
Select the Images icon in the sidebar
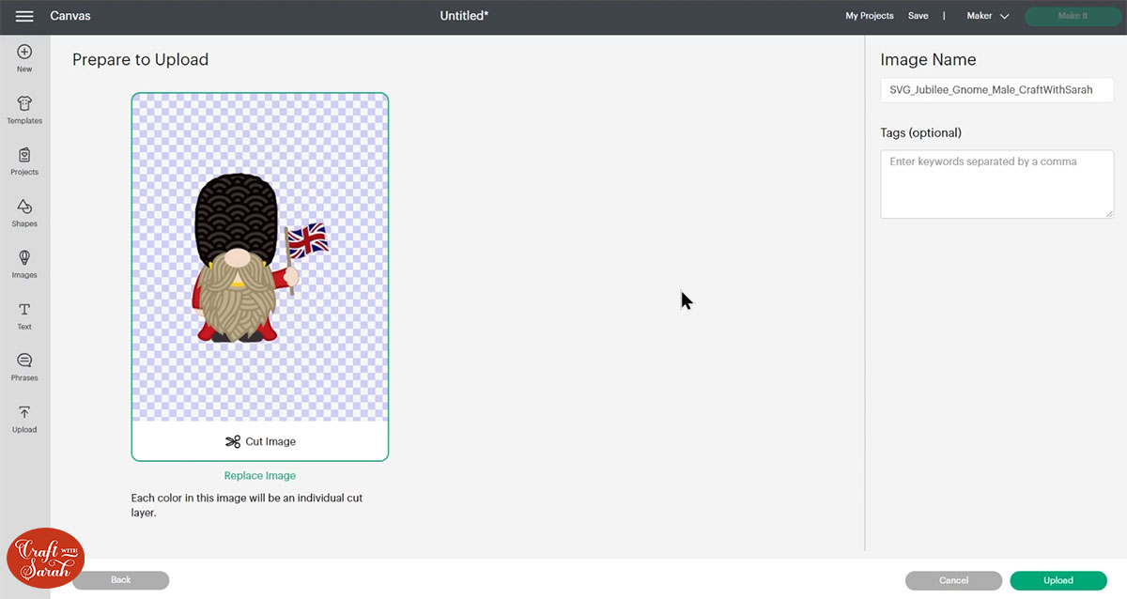coord(23,264)
